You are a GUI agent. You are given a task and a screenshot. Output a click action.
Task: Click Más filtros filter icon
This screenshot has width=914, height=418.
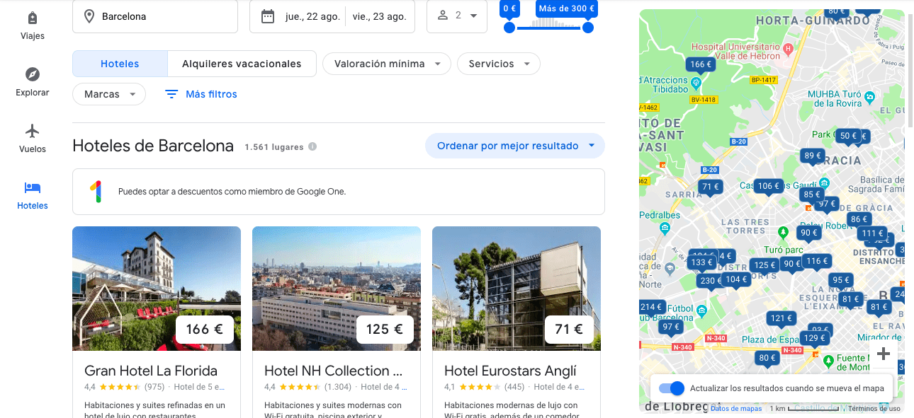point(171,94)
